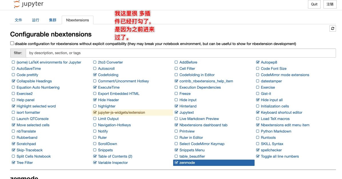Uncheck the Hinterland checkbox icon

point(176,106)
